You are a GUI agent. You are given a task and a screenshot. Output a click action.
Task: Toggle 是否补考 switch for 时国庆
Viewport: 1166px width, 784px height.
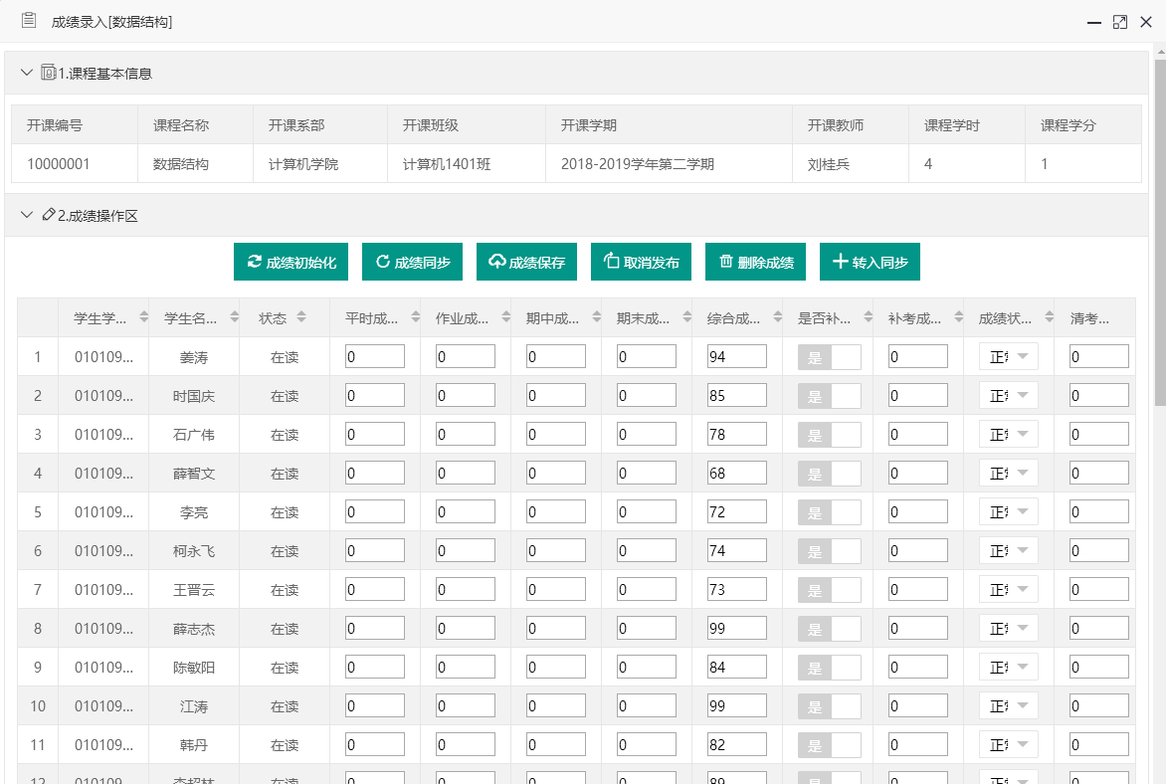(829, 396)
